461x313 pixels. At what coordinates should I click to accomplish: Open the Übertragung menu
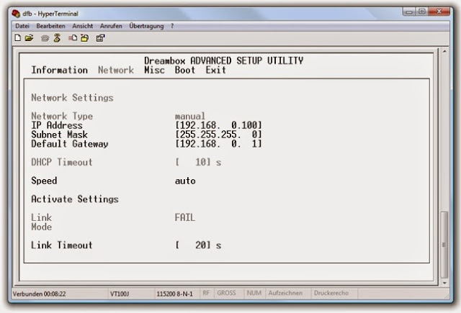pyautogui.click(x=146, y=26)
